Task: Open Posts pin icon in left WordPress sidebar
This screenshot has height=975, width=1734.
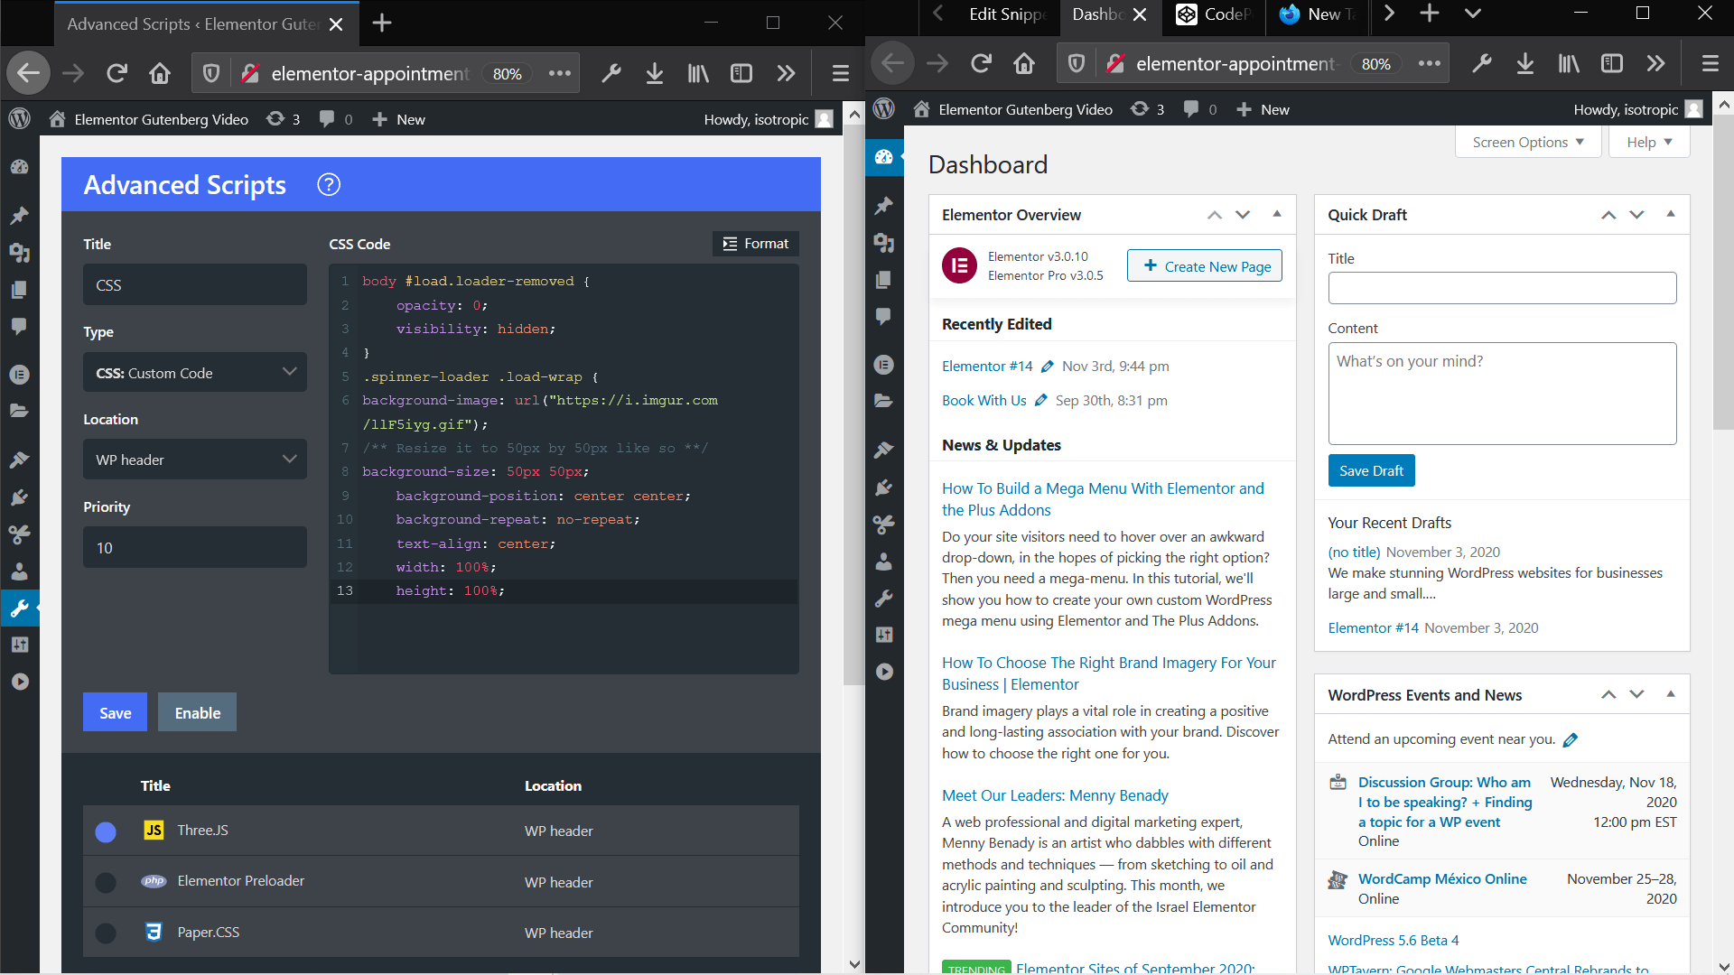Action: pos(19,215)
